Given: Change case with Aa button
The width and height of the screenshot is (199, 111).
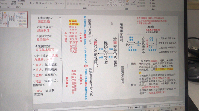Looking at the screenshot, I should [51, 3].
